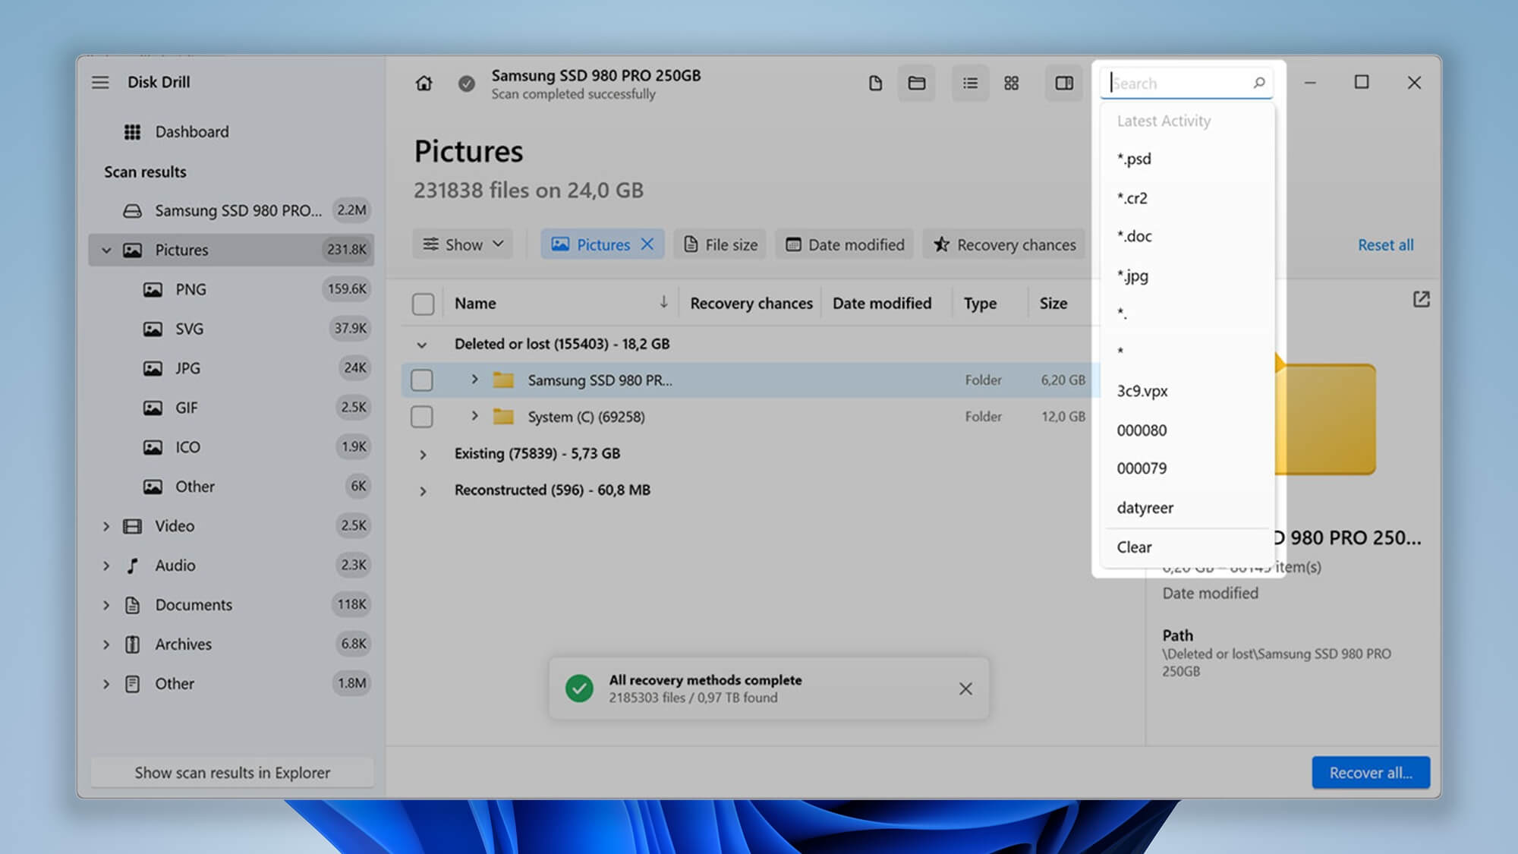
Task: Open the hamburger menu next to Disk Drill
Action: pos(100,82)
